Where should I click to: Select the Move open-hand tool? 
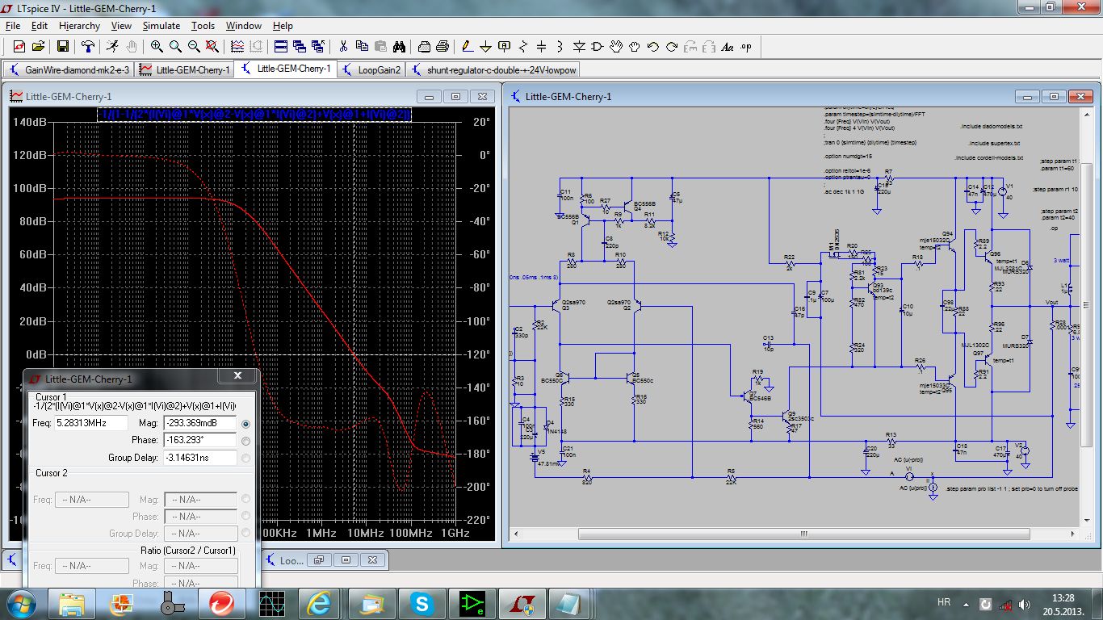point(617,47)
